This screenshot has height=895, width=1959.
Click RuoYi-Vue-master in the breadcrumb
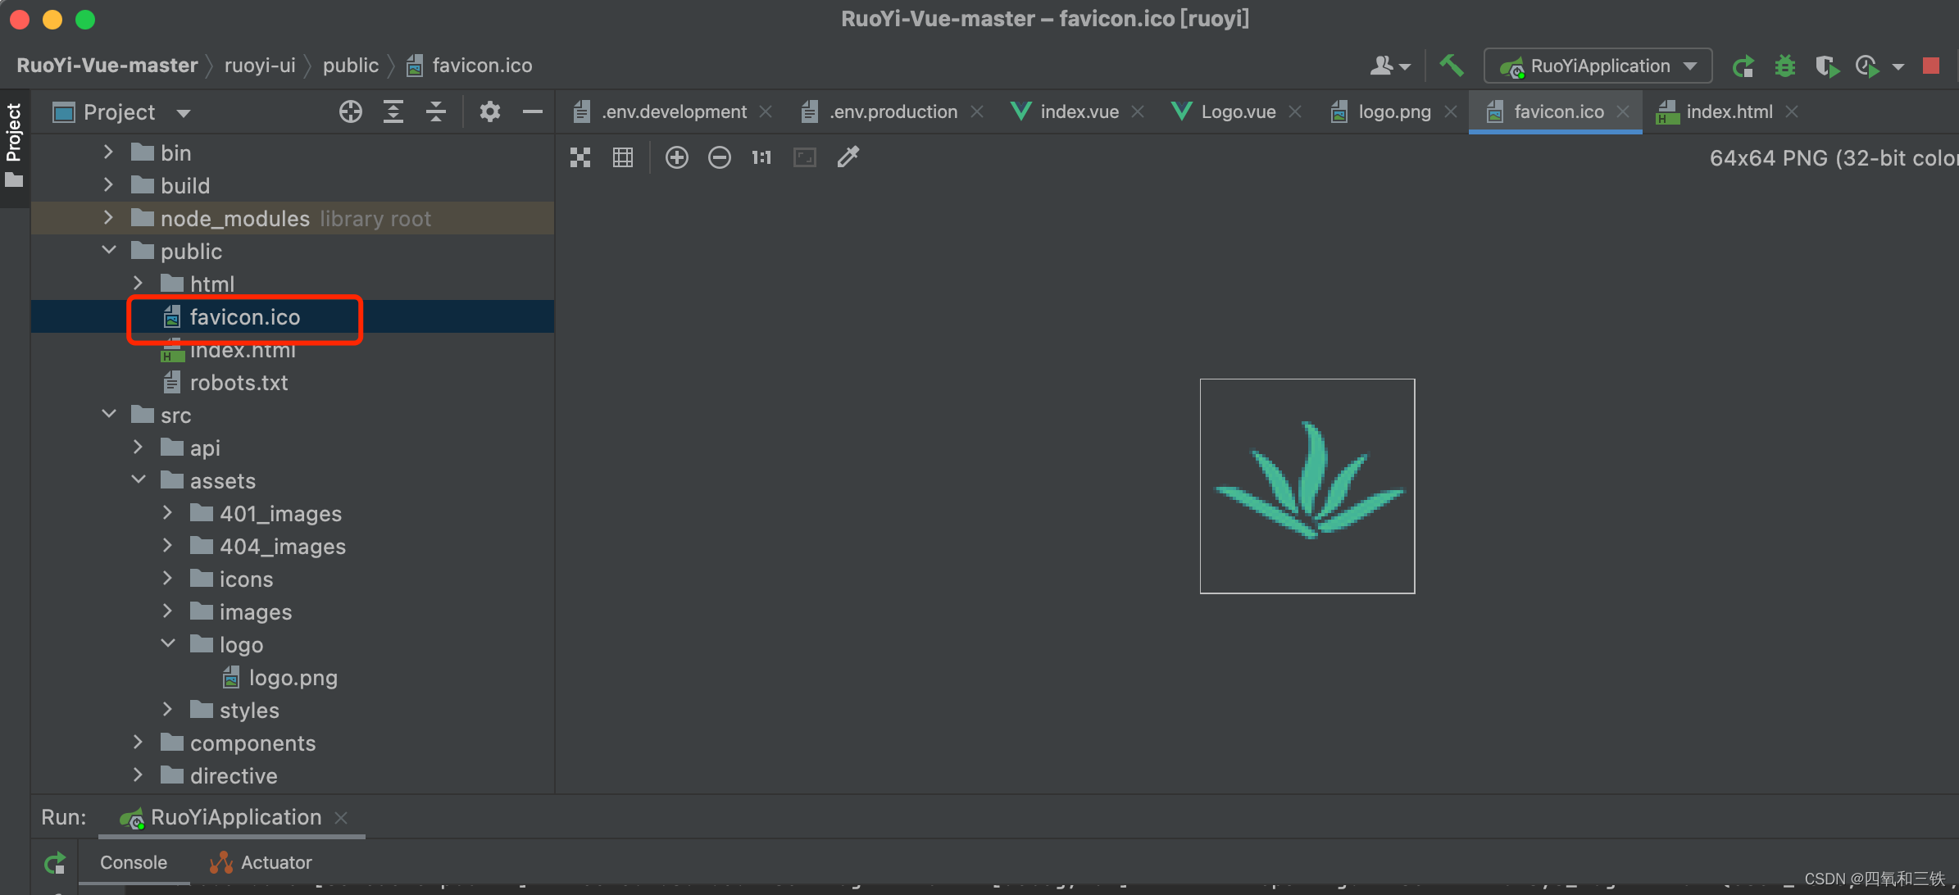107,65
